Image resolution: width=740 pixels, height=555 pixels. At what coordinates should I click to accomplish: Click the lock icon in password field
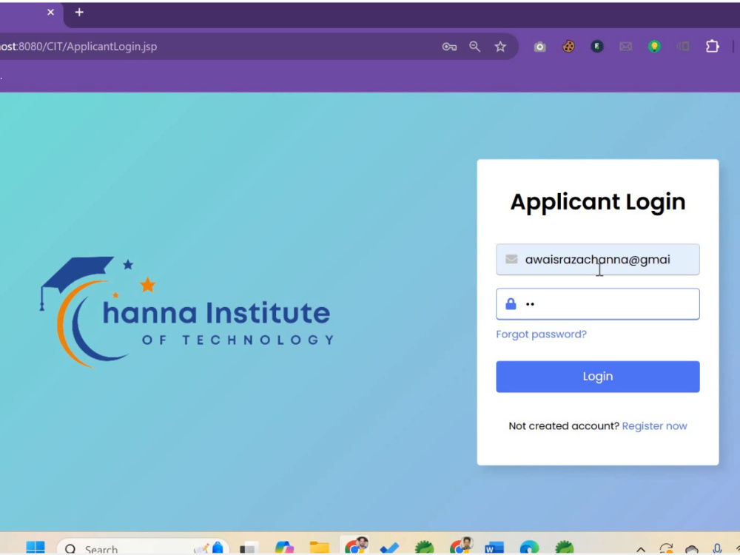pos(511,303)
